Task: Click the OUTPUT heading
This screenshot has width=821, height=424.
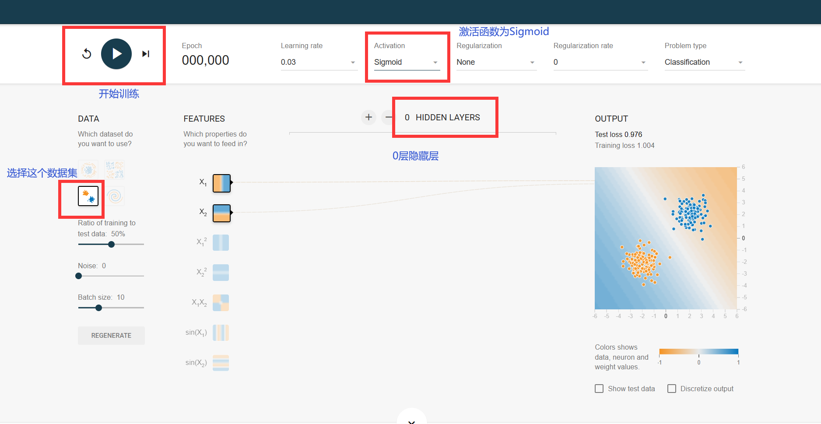Action: pyautogui.click(x=611, y=119)
